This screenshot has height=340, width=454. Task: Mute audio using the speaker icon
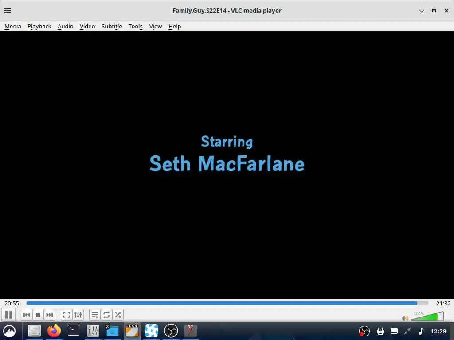[405, 318]
